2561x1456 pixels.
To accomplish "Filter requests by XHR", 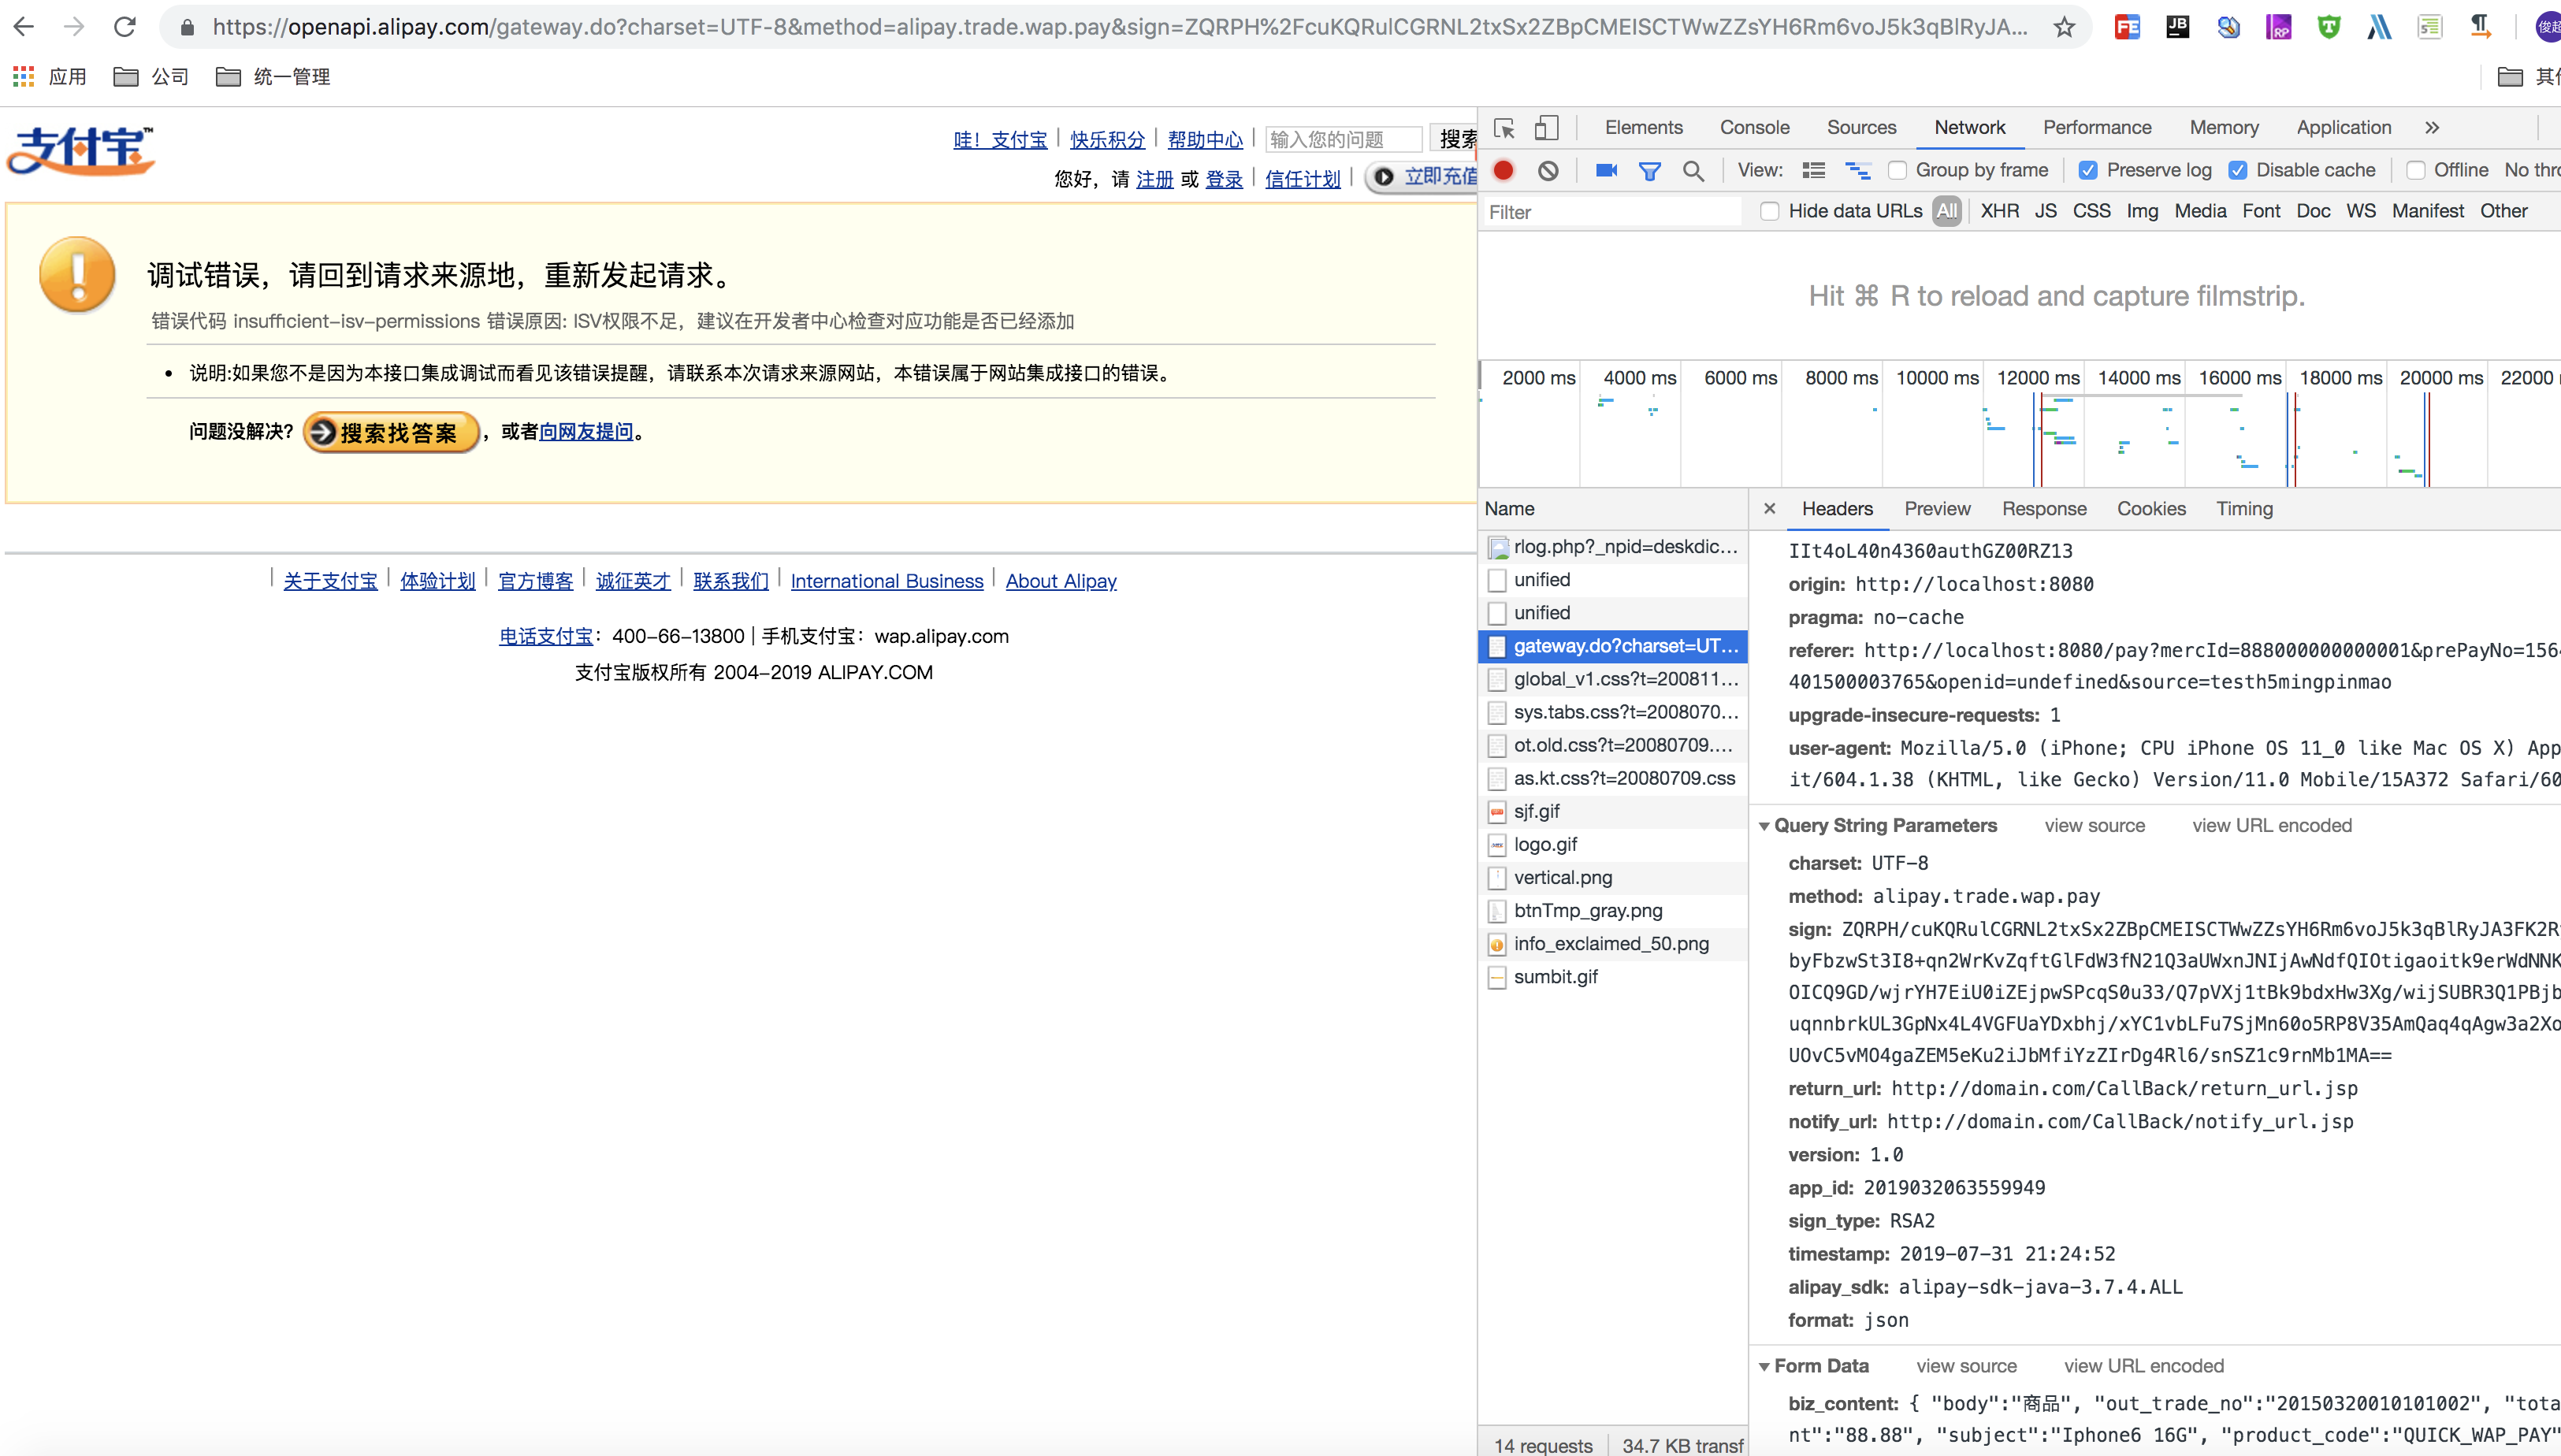I will point(1999,211).
